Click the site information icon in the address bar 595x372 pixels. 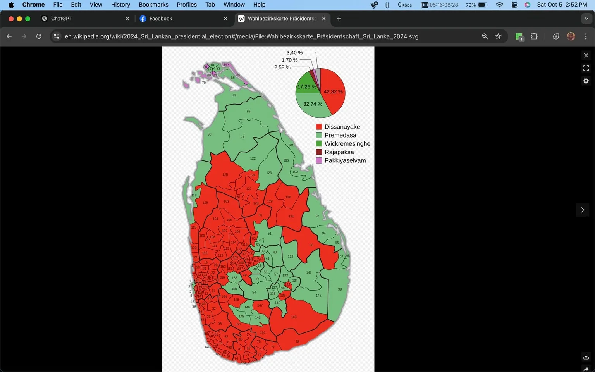tap(57, 36)
